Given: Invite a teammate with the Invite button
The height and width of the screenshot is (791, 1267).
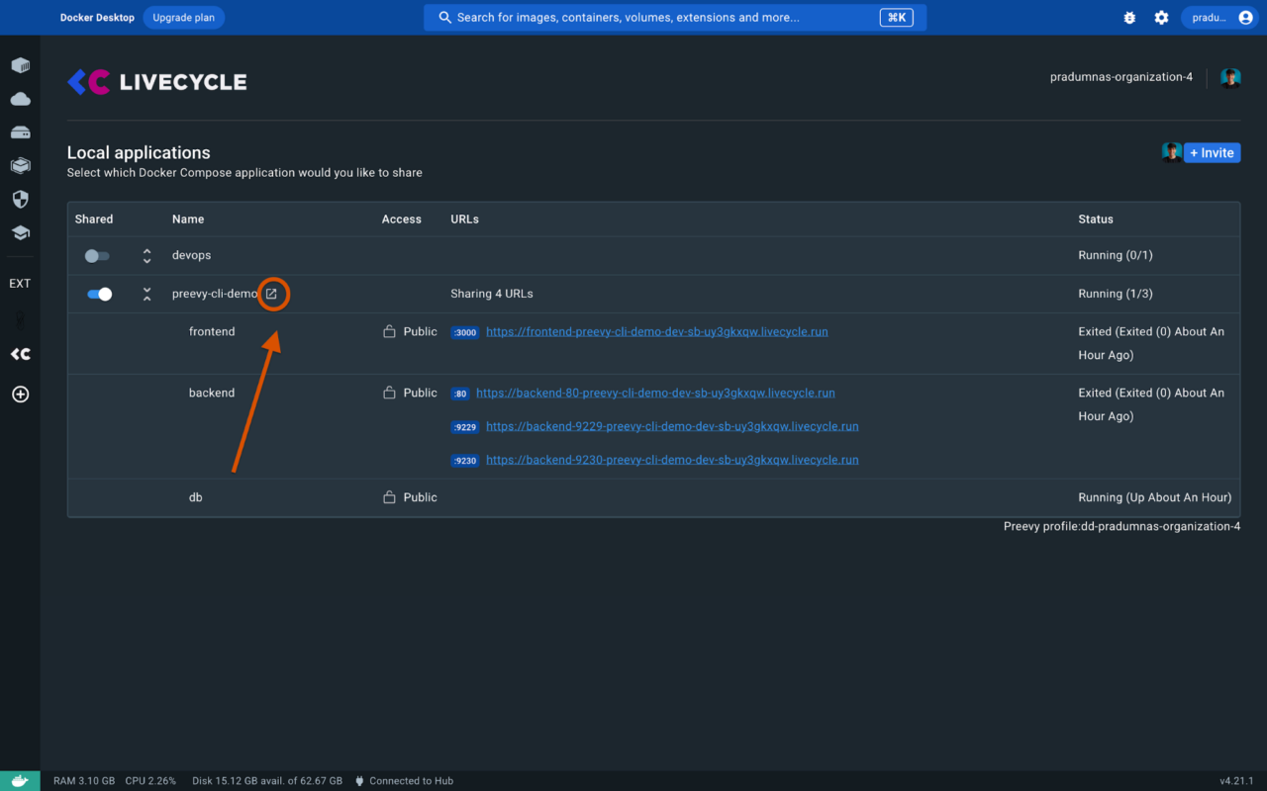Looking at the screenshot, I should (x=1212, y=152).
